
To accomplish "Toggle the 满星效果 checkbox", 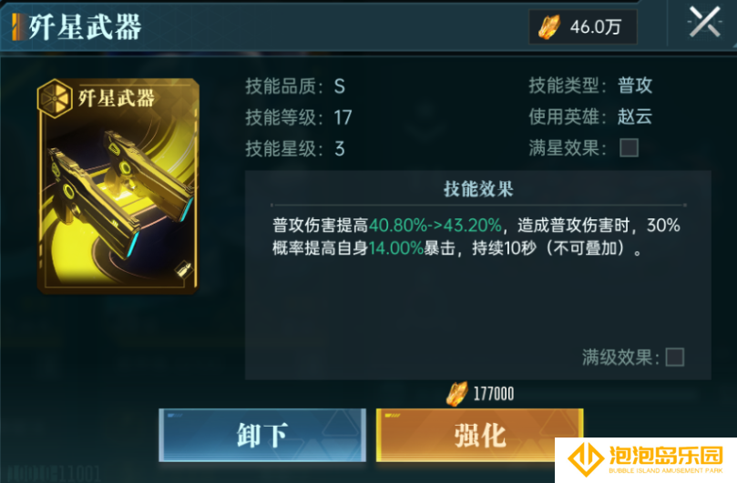I will 629,148.
